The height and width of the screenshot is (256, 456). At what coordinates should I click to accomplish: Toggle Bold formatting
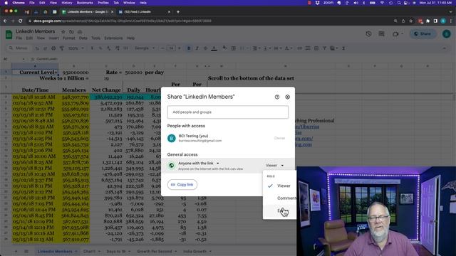pyautogui.click(x=189, y=48)
